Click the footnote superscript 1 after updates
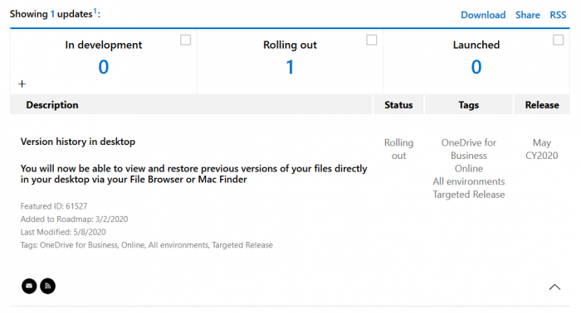 click(x=95, y=11)
